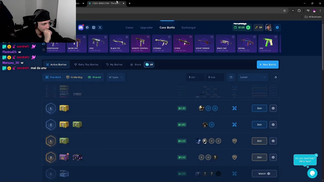324x182 pixels.
Task: Close the 'Do you need help?' popup
Action: coord(316,155)
